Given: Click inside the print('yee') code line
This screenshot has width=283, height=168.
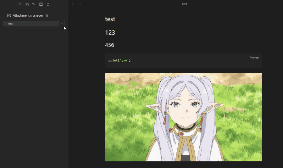Looking at the screenshot, I should 119,60.
